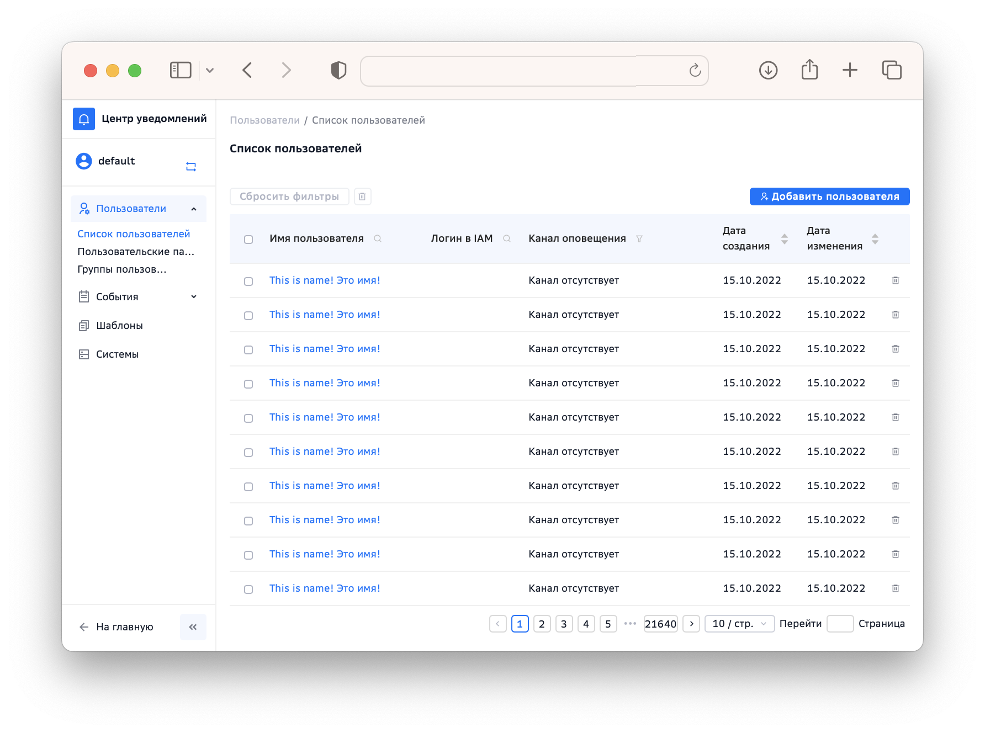Delete the fifth user row via trash icon
Image resolution: width=985 pixels, height=733 pixels.
click(896, 417)
